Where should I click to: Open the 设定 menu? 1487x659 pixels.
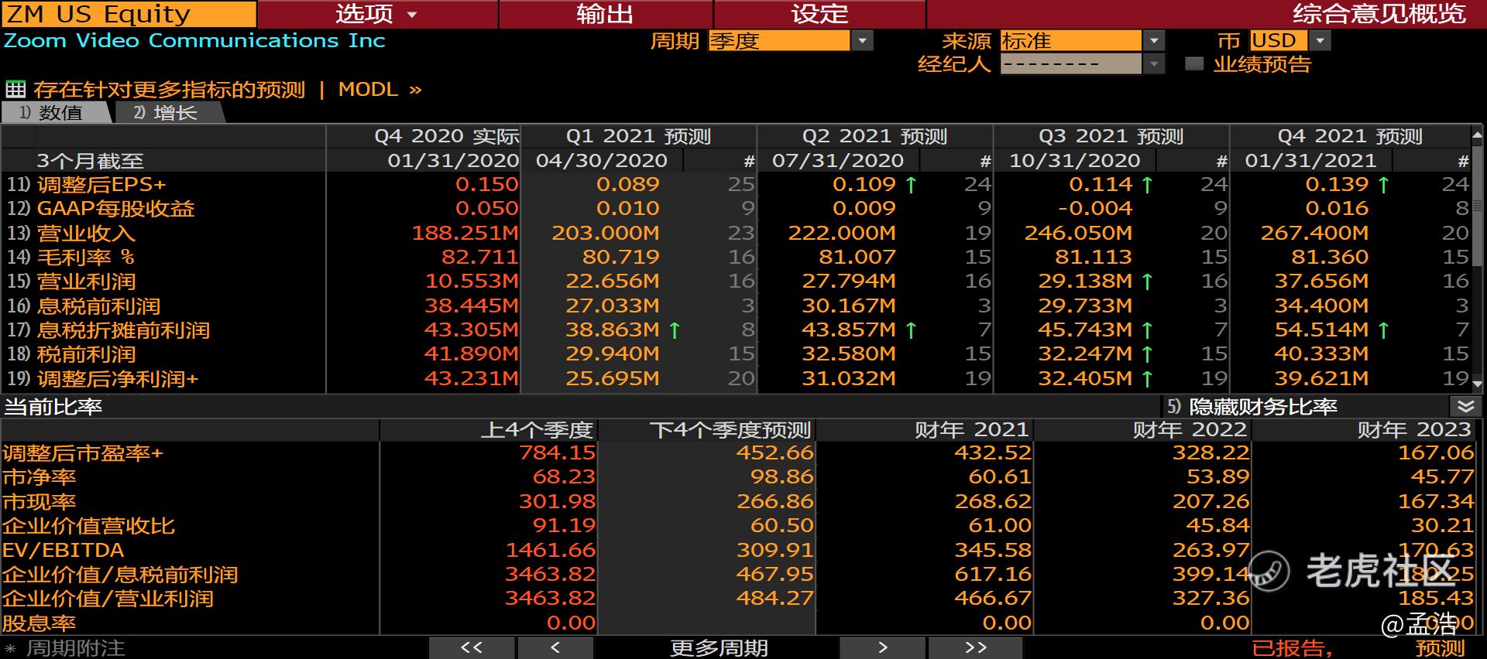[819, 14]
